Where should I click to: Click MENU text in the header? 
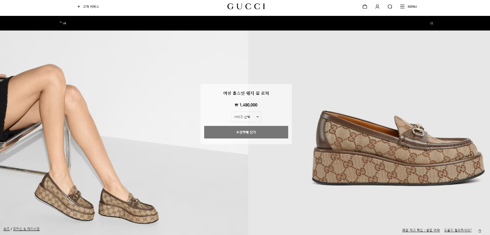click(412, 7)
